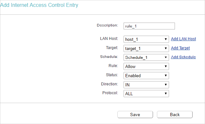Open the Status dropdown set to Enabled
205x124 pixels.
[146, 76]
